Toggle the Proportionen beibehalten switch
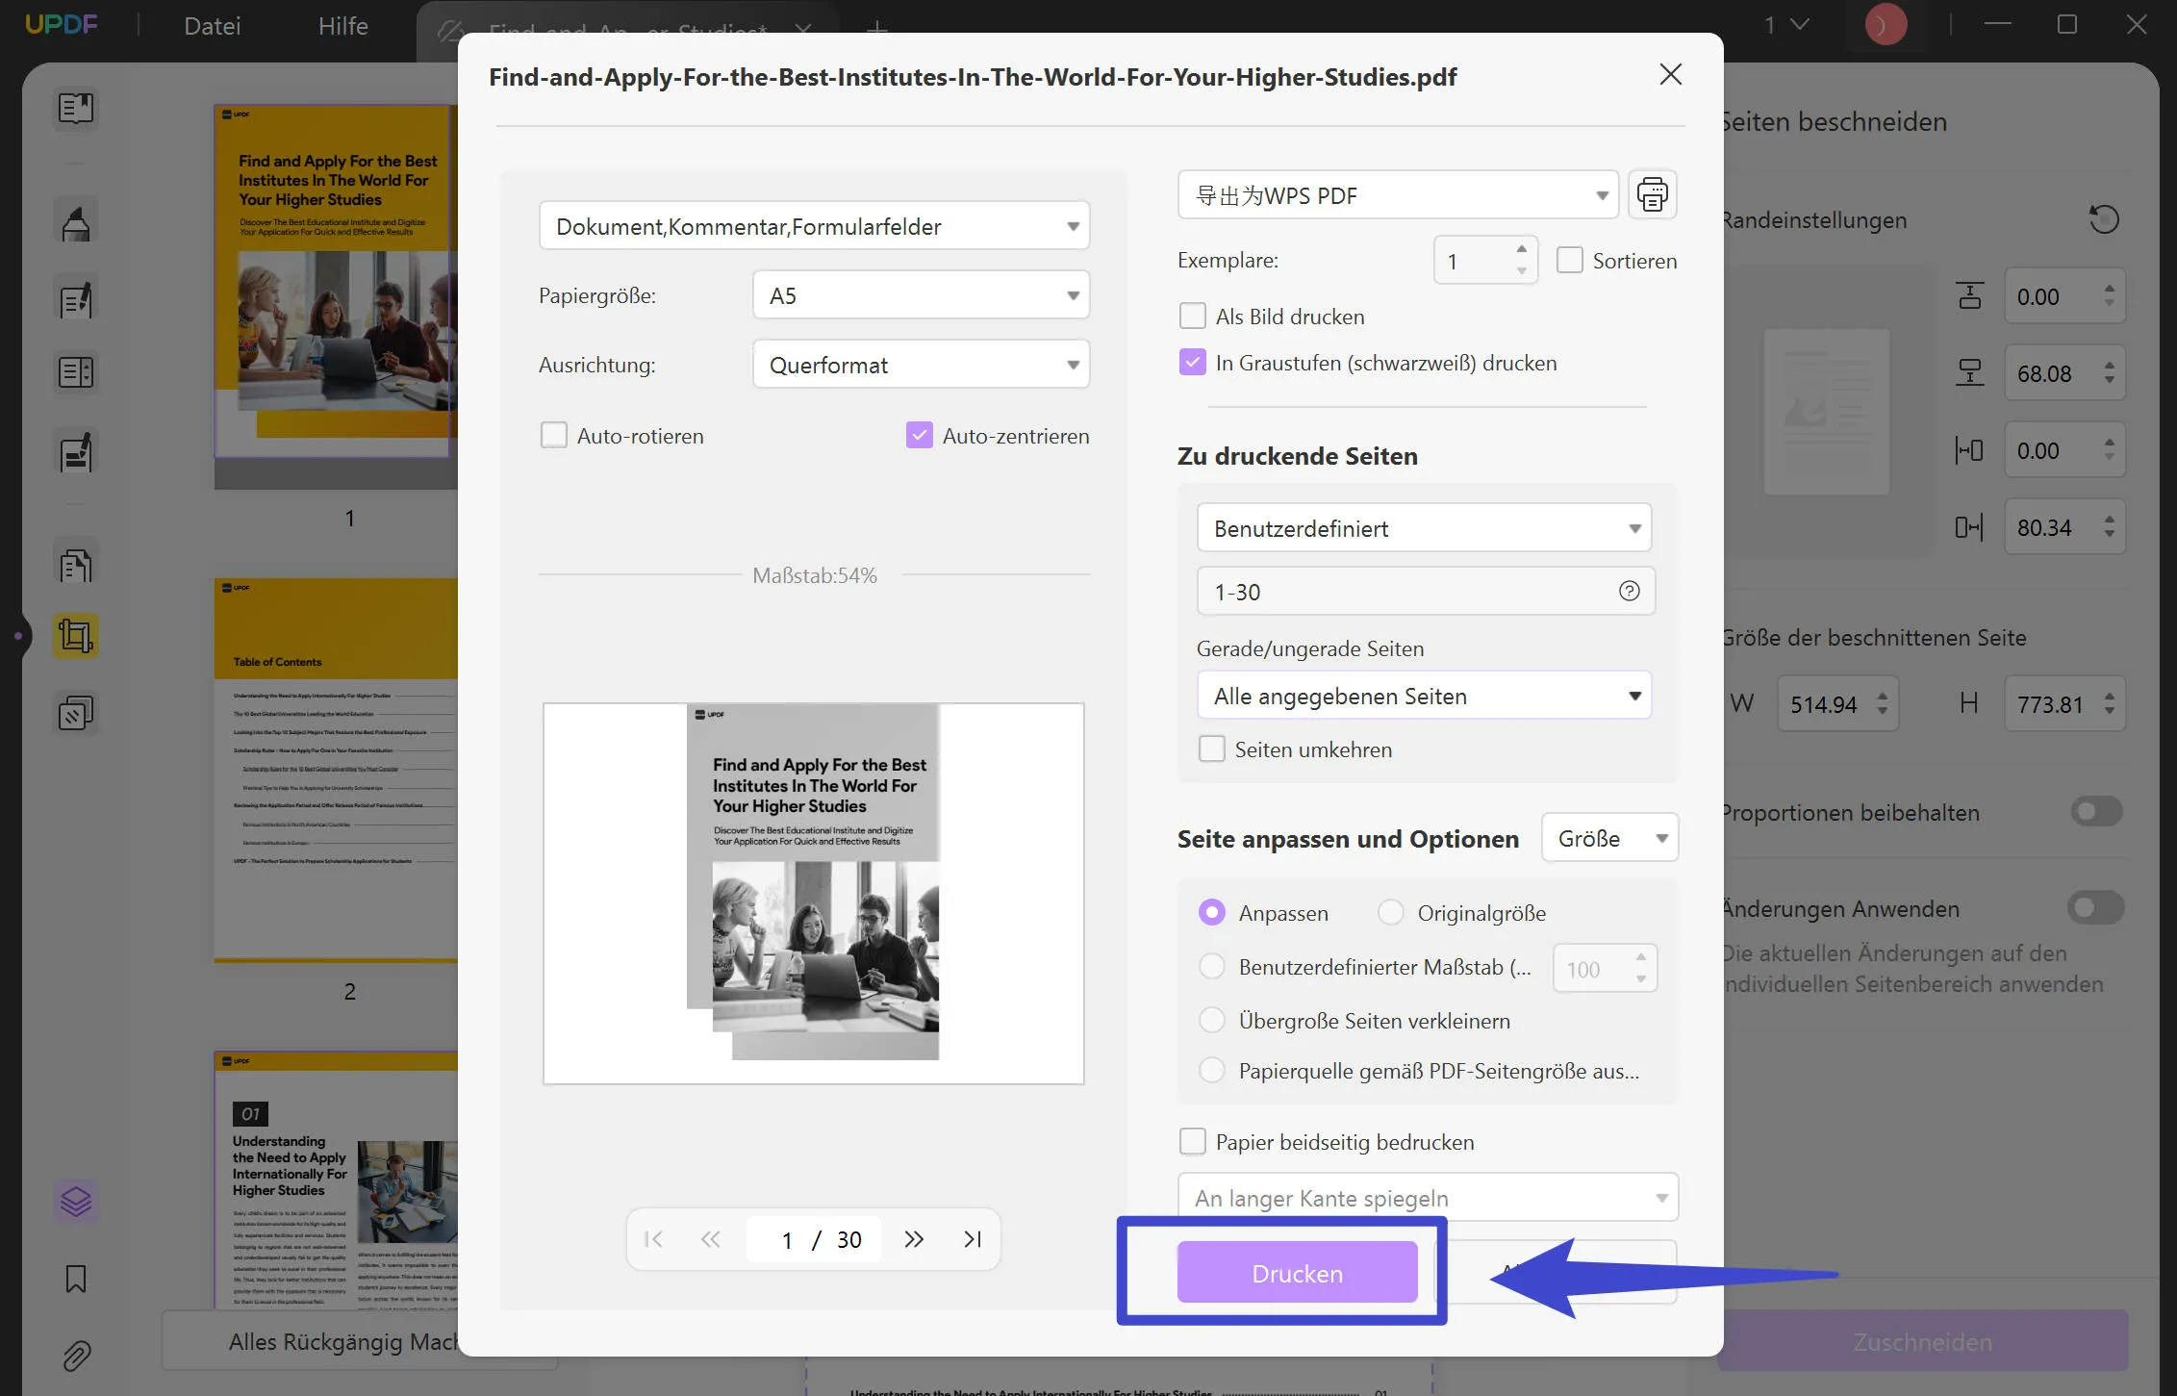Image resolution: width=2177 pixels, height=1396 pixels. point(2096,812)
